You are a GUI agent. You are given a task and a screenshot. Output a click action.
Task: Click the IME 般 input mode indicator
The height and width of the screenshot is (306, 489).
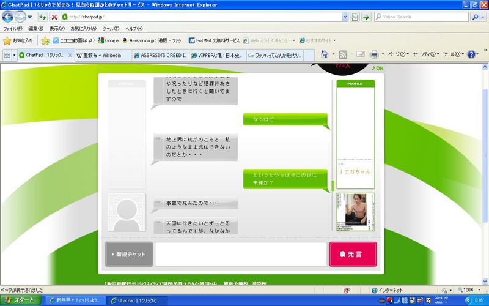[x=404, y=300]
